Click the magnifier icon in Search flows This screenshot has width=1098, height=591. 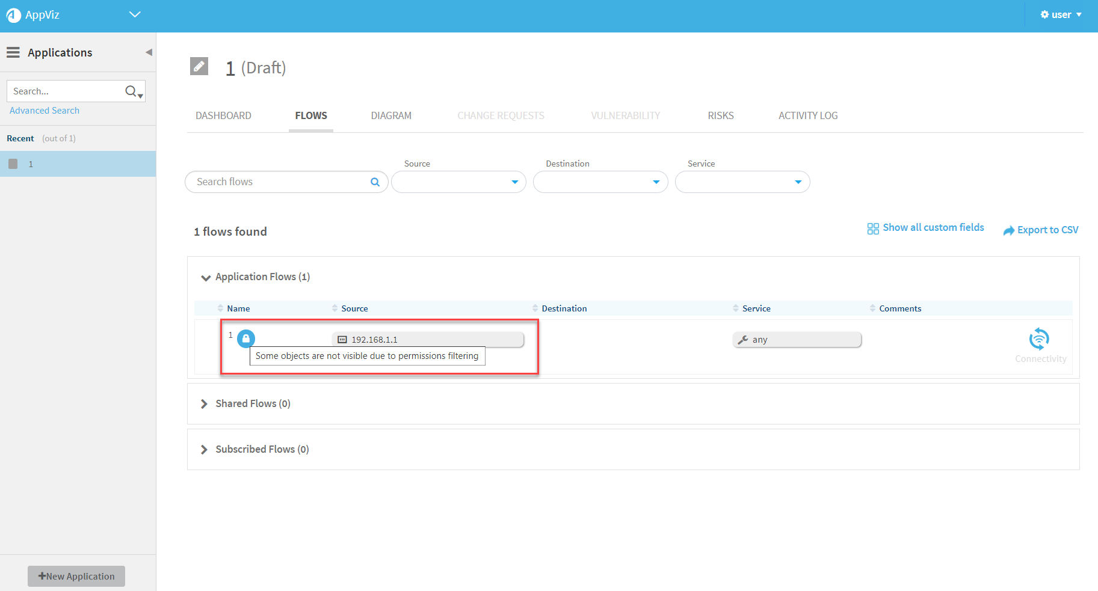375,182
